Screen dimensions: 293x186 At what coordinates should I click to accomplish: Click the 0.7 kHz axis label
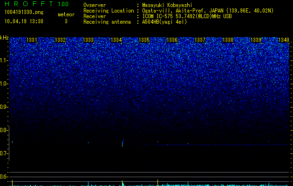4,153
